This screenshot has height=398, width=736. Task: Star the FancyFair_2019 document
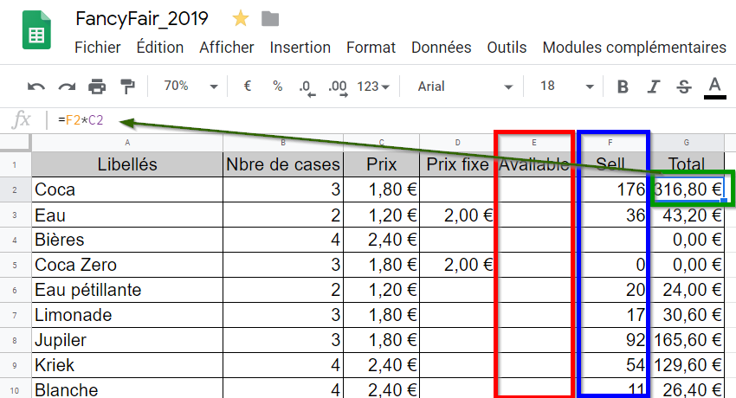pos(239,19)
